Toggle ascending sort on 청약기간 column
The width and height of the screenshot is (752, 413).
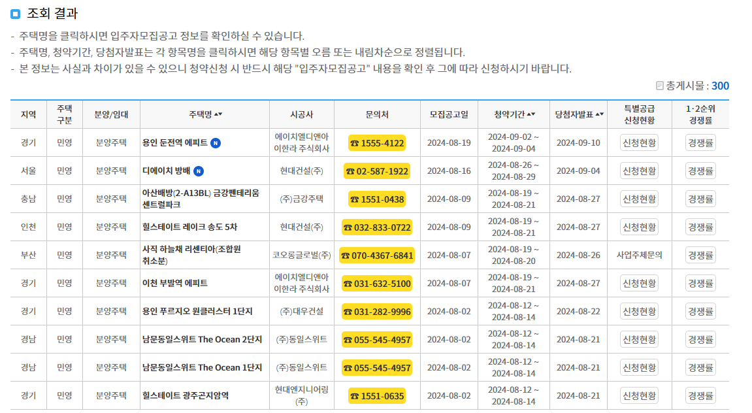tap(515, 112)
